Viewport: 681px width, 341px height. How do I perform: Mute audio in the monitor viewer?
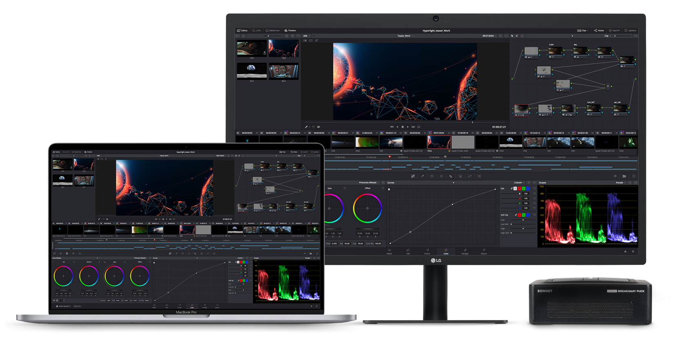point(319,127)
